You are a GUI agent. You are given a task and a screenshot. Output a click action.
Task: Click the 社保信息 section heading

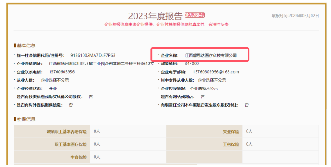tap(26, 119)
